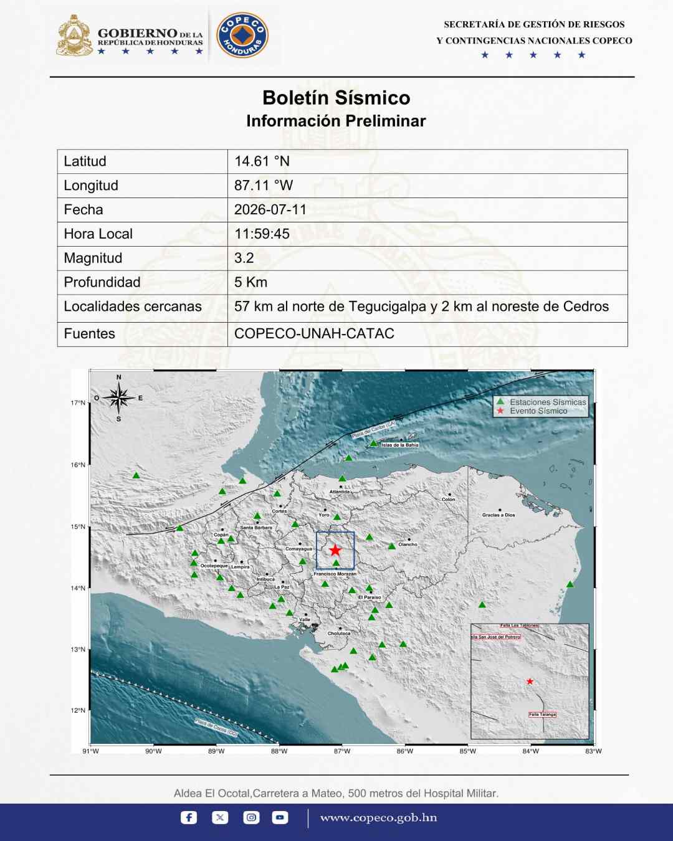Screen dimensions: 673x841
Task: Click the Boletín Sísmico title
Action: pos(336,98)
